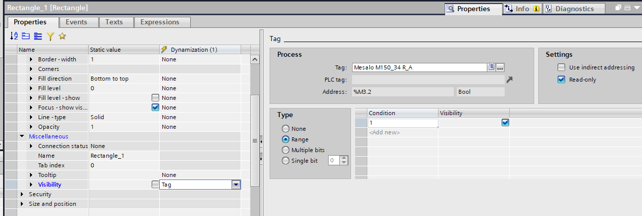Click the ellipsis browse button for Tag
The width and height of the screenshot is (642, 216).
[x=500, y=67]
